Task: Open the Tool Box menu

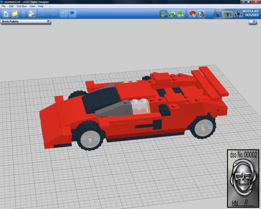Action: pyautogui.click(x=22, y=7)
